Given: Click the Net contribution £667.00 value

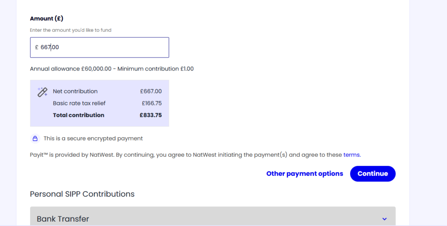Looking at the screenshot, I should (151, 91).
